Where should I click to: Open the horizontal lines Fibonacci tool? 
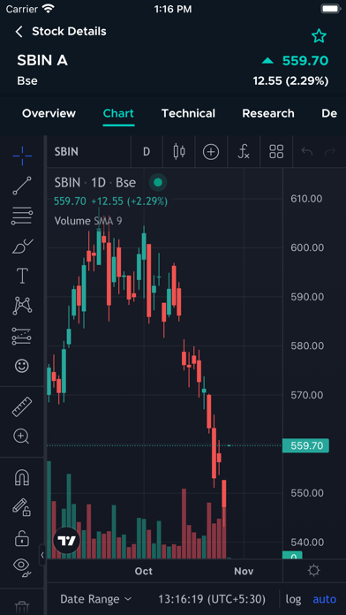22,216
